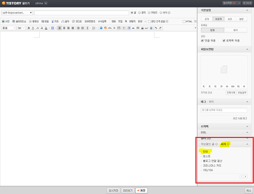The image size is (254, 194).
Task: Add music with the 음악 button
Action: [65, 22]
